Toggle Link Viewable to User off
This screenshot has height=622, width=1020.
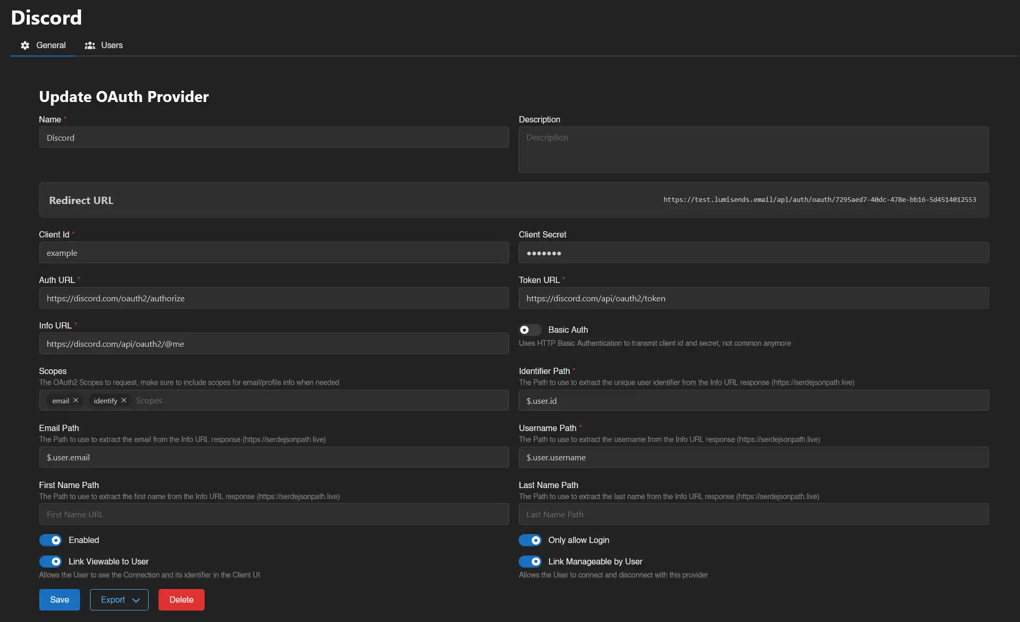[x=51, y=561]
